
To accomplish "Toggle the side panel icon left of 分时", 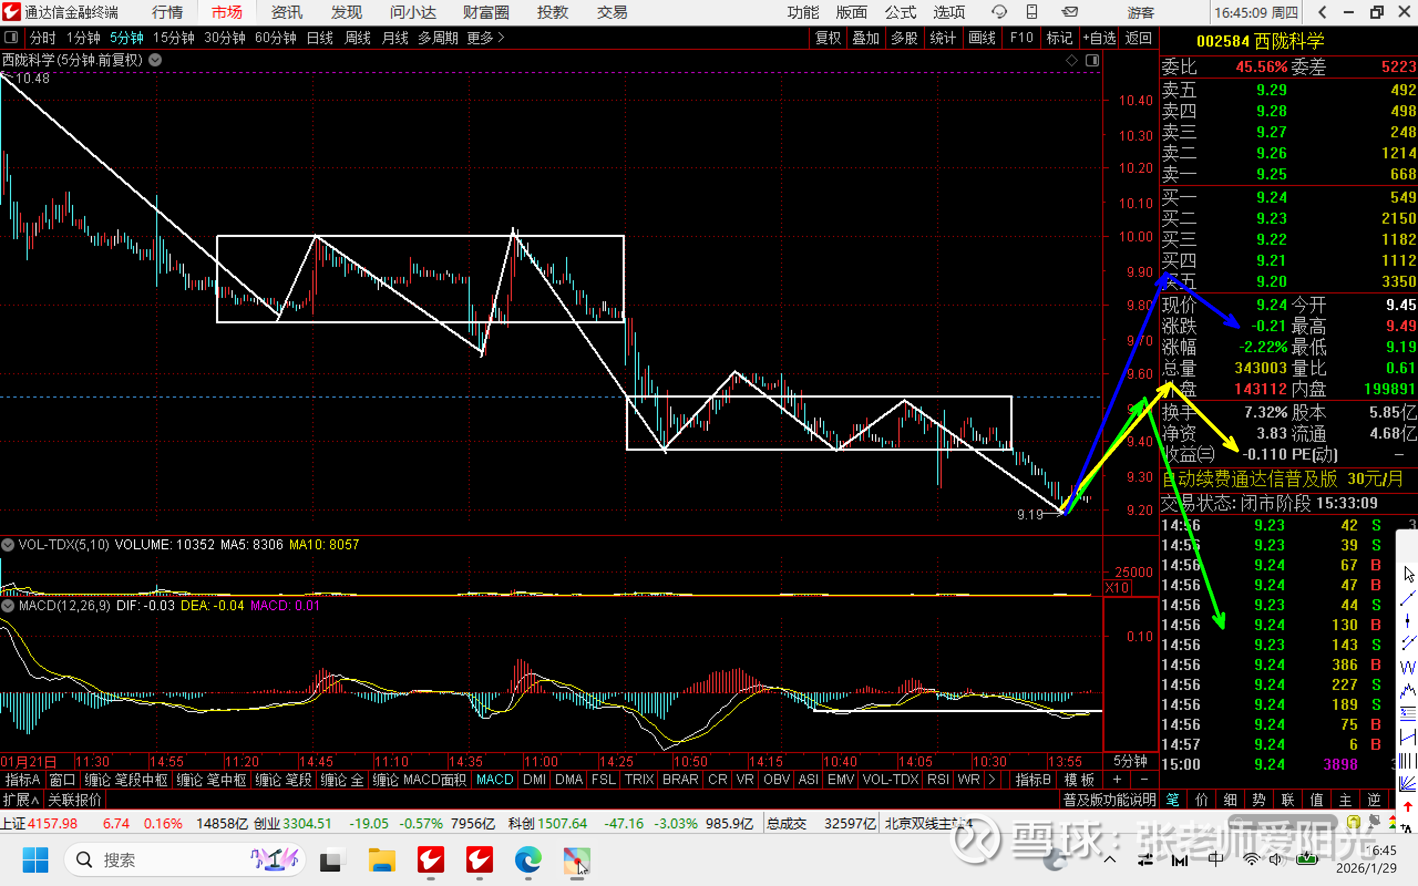I will pos(11,38).
